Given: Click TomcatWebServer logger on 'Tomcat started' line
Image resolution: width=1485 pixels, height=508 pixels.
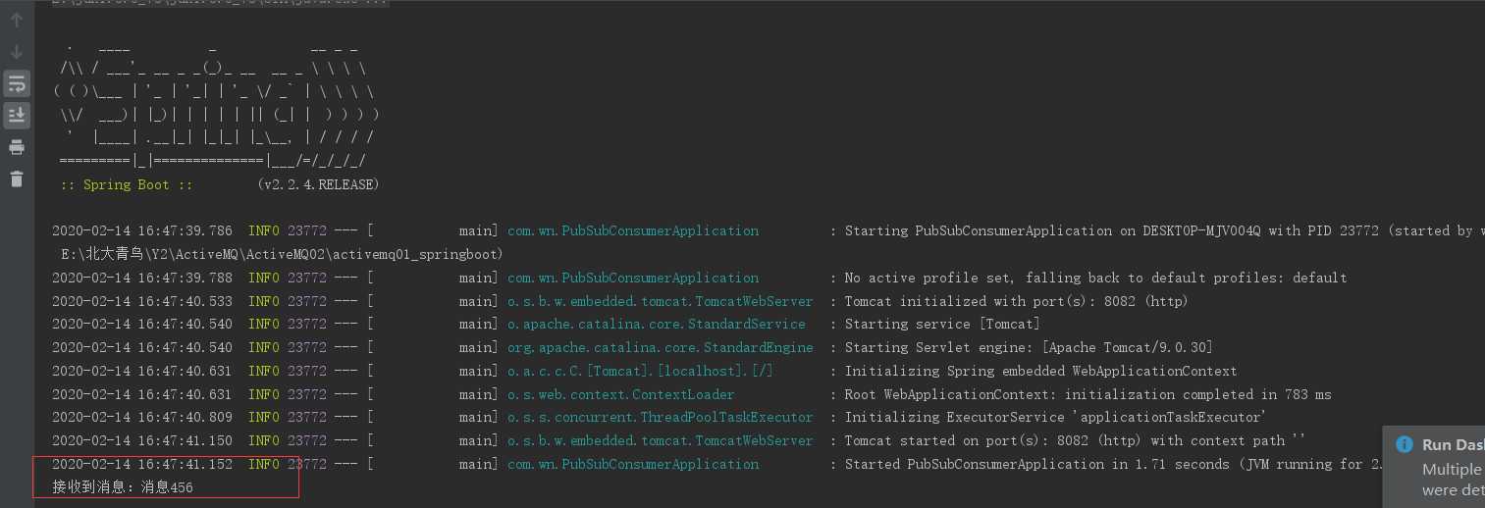Looking at the screenshot, I should 661,441.
